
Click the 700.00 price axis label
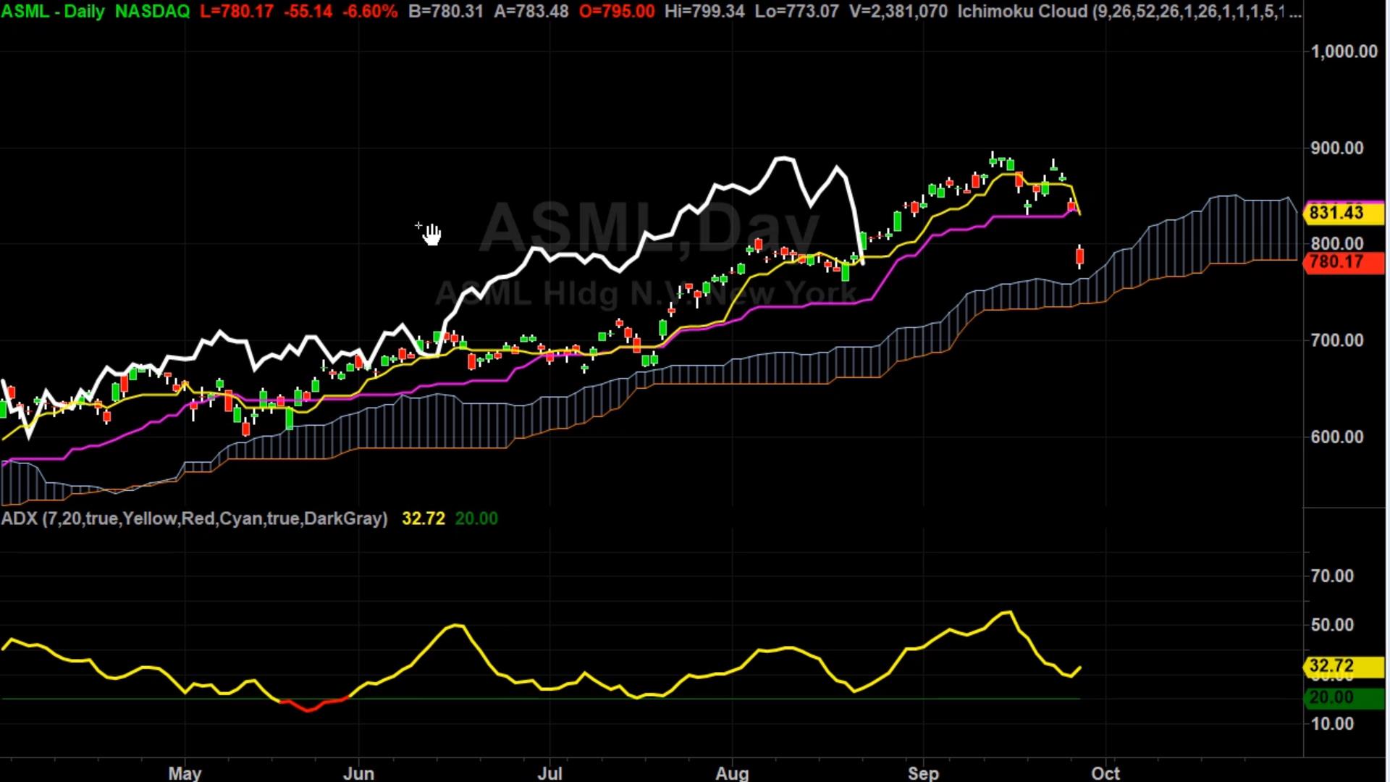tap(1337, 340)
